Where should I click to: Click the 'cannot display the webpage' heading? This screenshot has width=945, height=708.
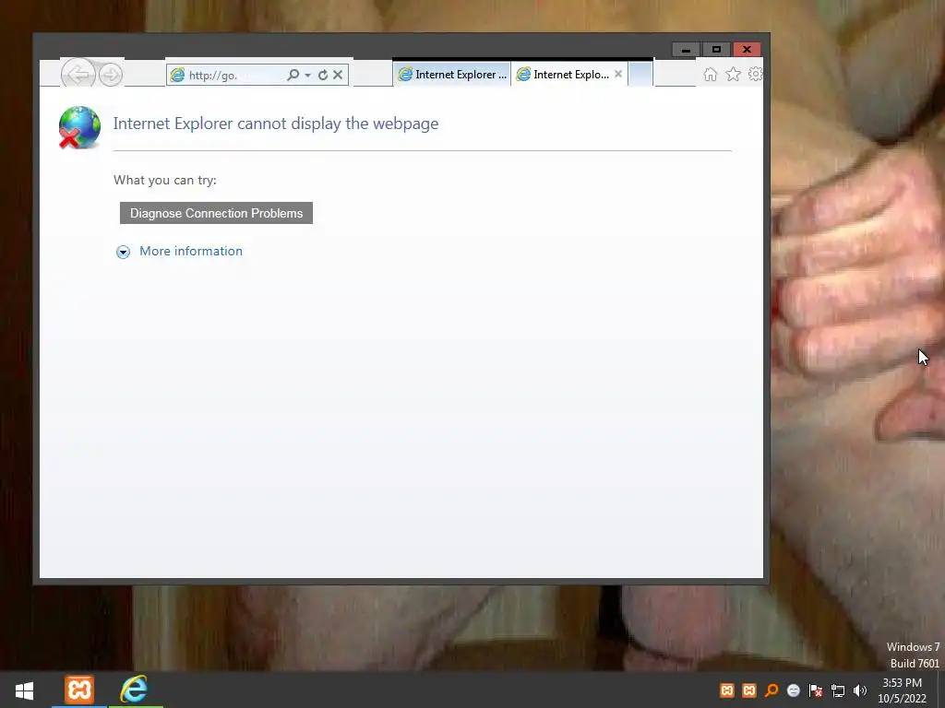click(x=276, y=124)
